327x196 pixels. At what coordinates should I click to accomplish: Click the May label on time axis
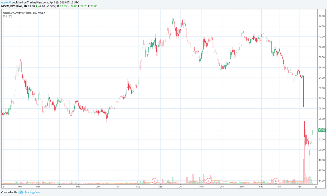[78, 187]
